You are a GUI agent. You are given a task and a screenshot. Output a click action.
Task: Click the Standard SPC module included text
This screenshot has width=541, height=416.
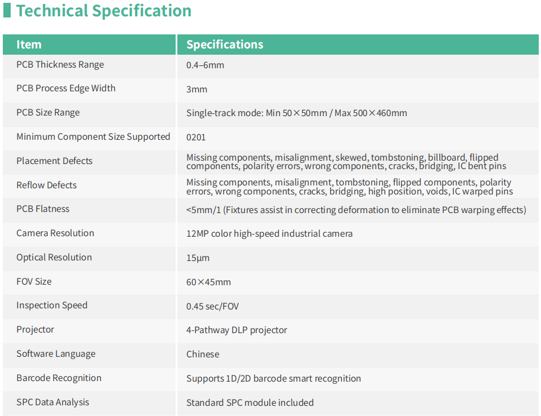click(x=250, y=402)
